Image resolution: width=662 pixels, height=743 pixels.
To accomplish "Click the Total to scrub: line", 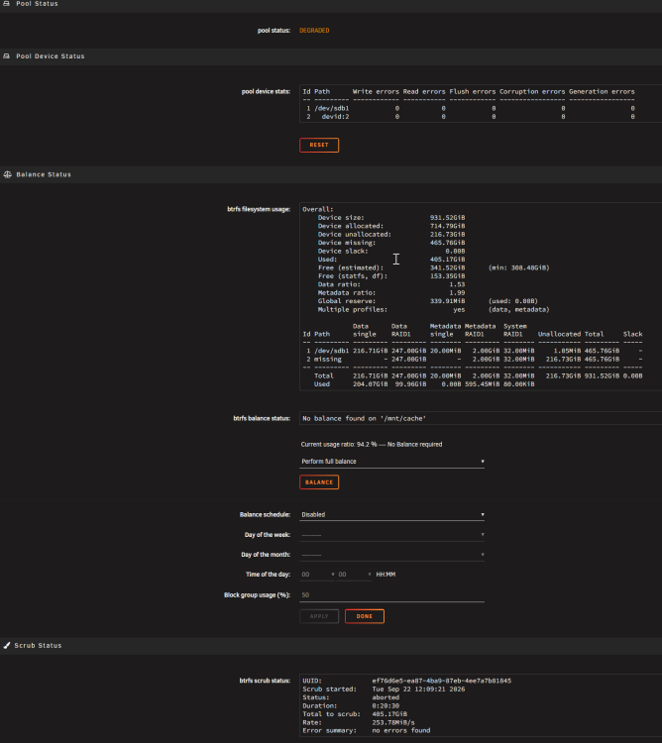I will click(x=355, y=714).
